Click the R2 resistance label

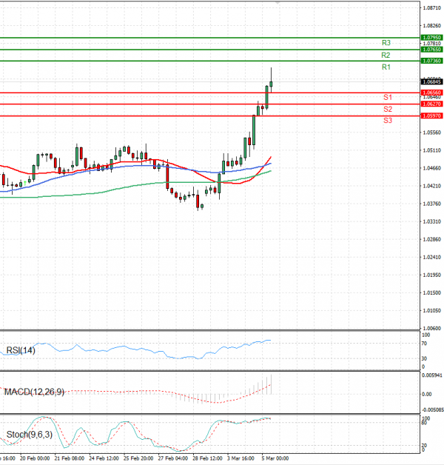pyautogui.click(x=386, y=55)
